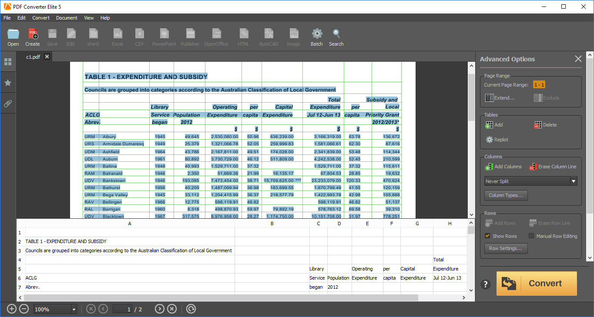The width and height of the screenshot is (594, 317).
Task: Open the Convert menu
Action: coord(41,18)
